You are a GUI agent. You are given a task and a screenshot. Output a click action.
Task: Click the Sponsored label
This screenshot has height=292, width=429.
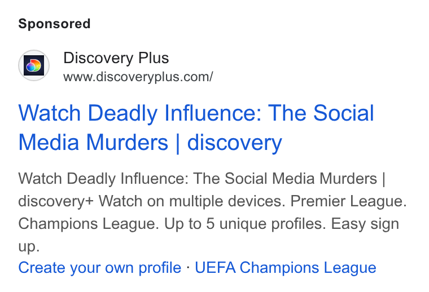54,24
